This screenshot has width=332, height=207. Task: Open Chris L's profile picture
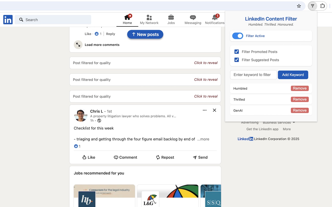[81, 115]
